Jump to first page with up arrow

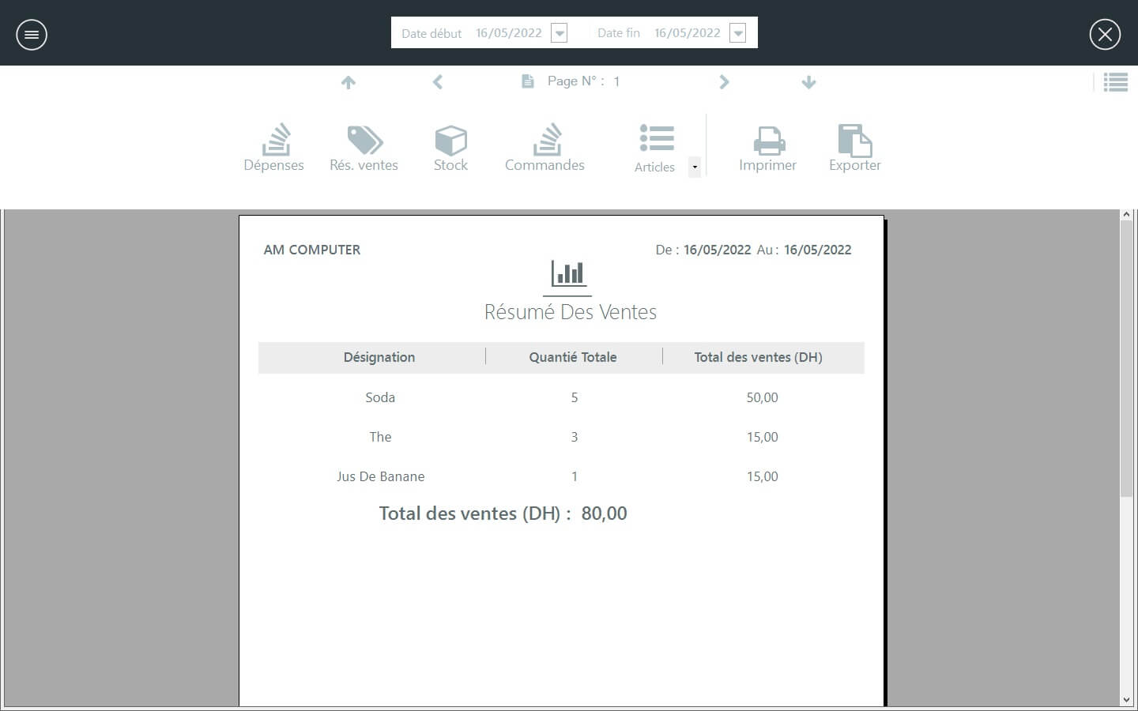pyautogui.click(x=349, y=82)
